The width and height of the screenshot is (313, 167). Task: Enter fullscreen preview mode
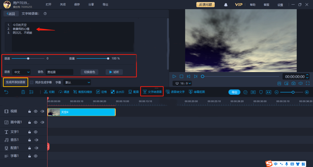308,83
